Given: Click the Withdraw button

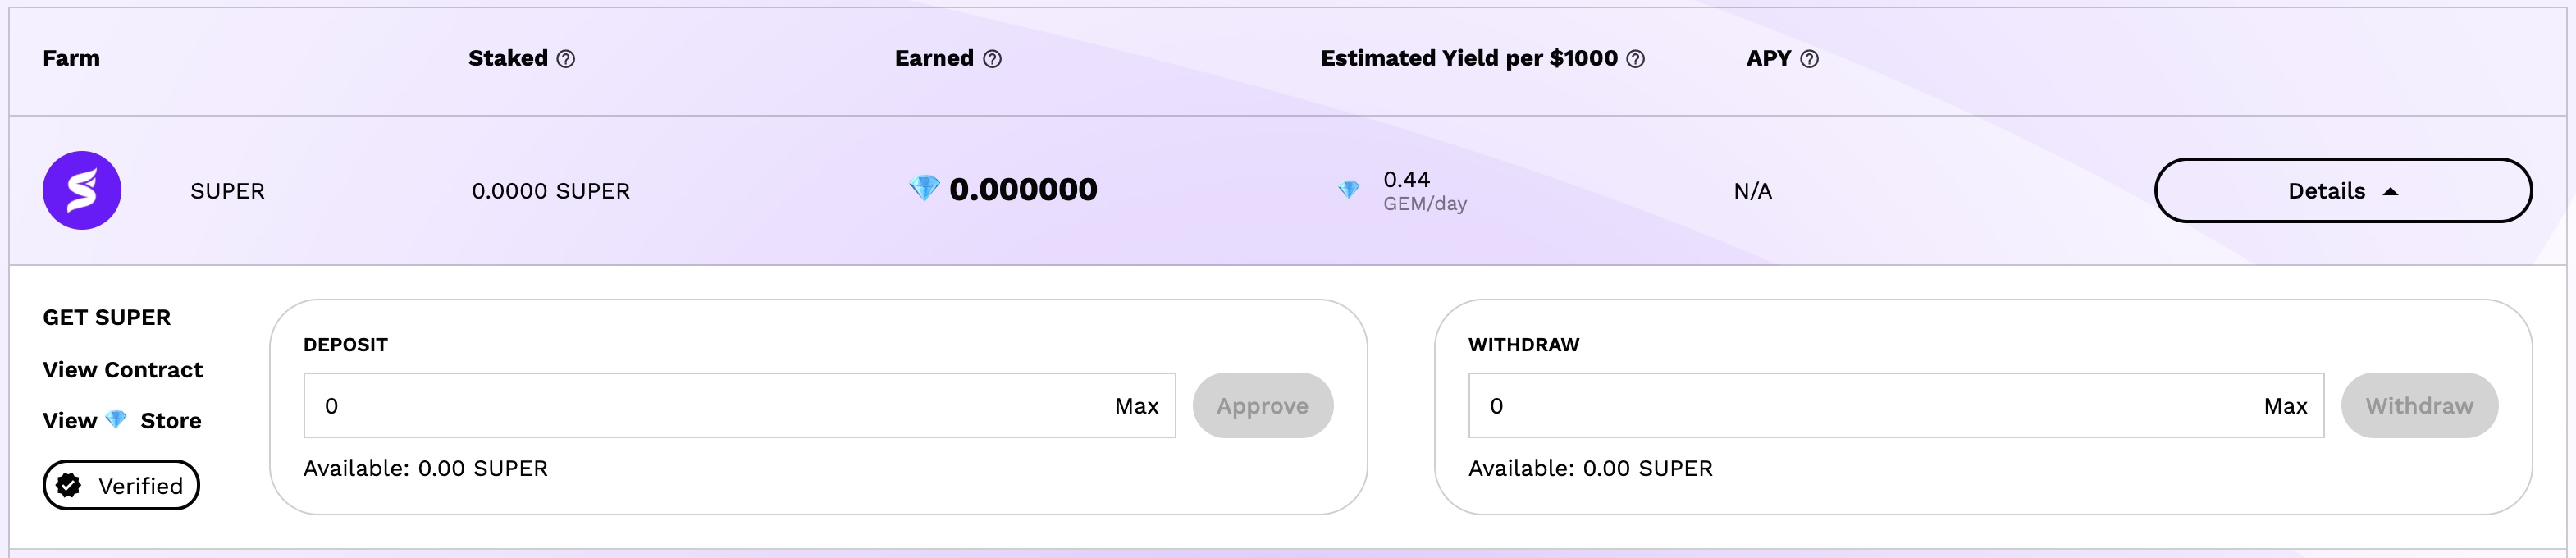Looking at the screenshot, I should point(2418,405).
